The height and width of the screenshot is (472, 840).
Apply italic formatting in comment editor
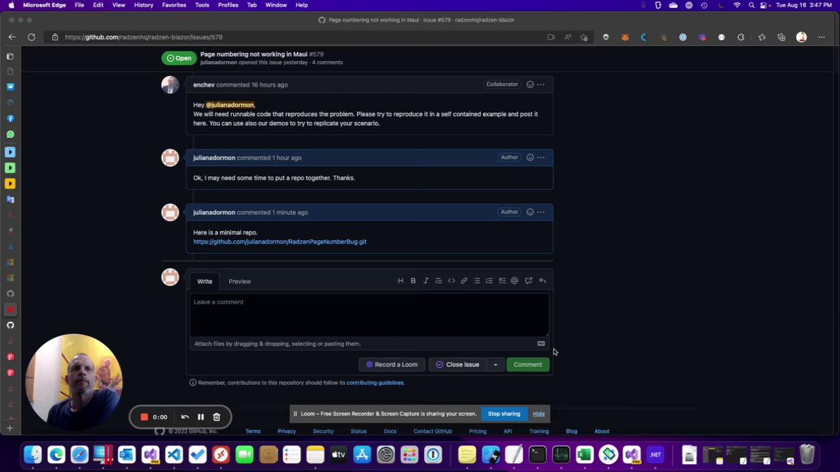425,281
